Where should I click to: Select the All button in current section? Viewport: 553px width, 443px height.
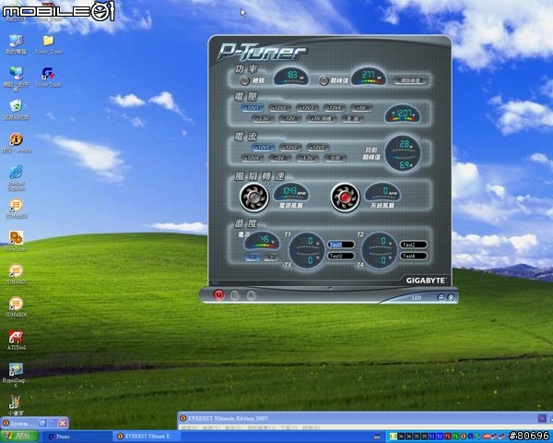coord(335,158)
